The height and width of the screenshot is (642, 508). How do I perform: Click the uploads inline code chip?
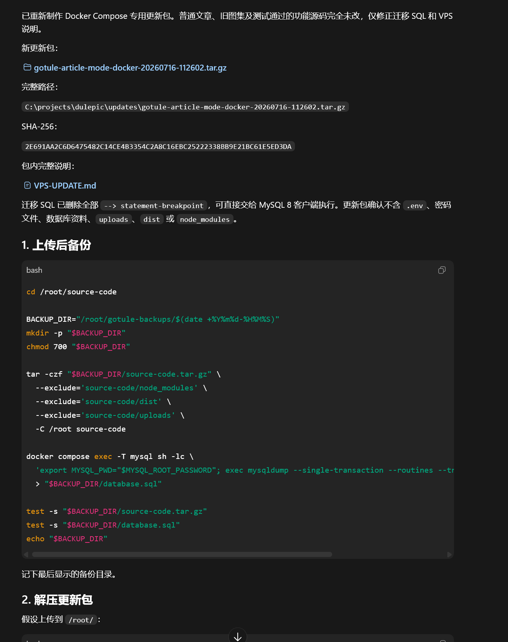(x=114, y=219)
